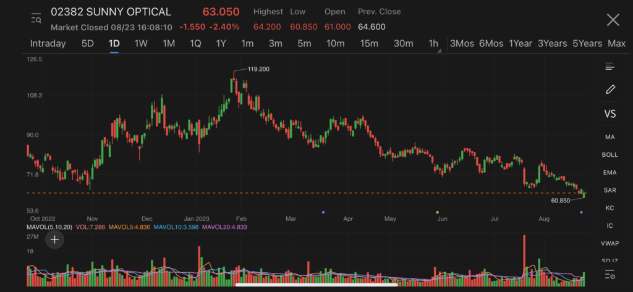
Task: Click the blue event marker in late August
Action: (x=581, y=212)
